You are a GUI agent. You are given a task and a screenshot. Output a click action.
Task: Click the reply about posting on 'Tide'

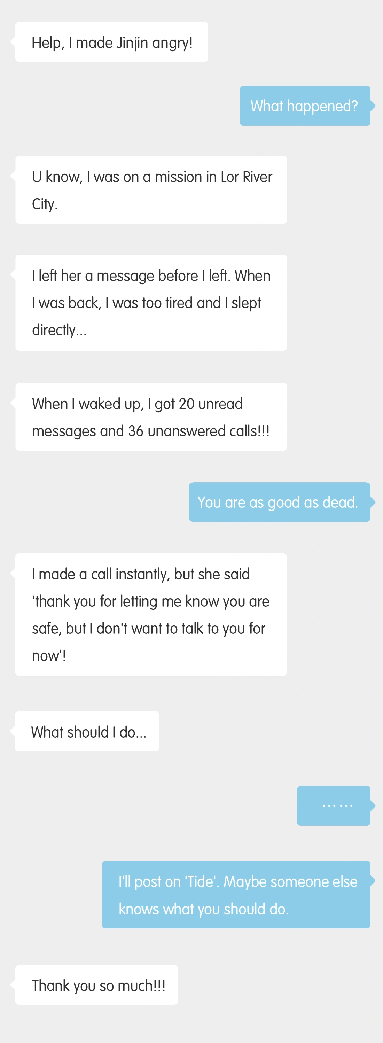(236, 895)
